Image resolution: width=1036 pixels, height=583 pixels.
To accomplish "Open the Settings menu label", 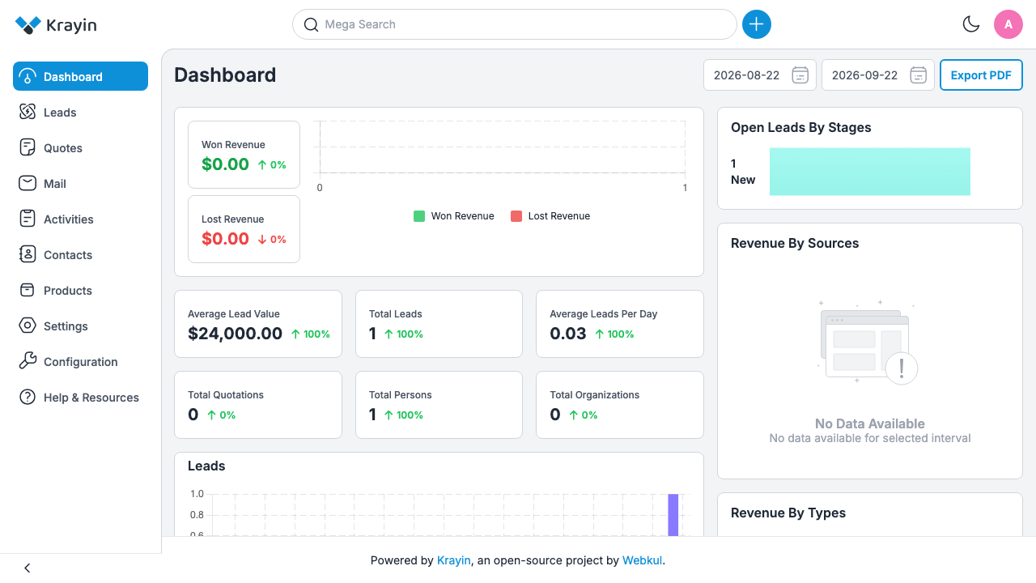I will [66, 326].
